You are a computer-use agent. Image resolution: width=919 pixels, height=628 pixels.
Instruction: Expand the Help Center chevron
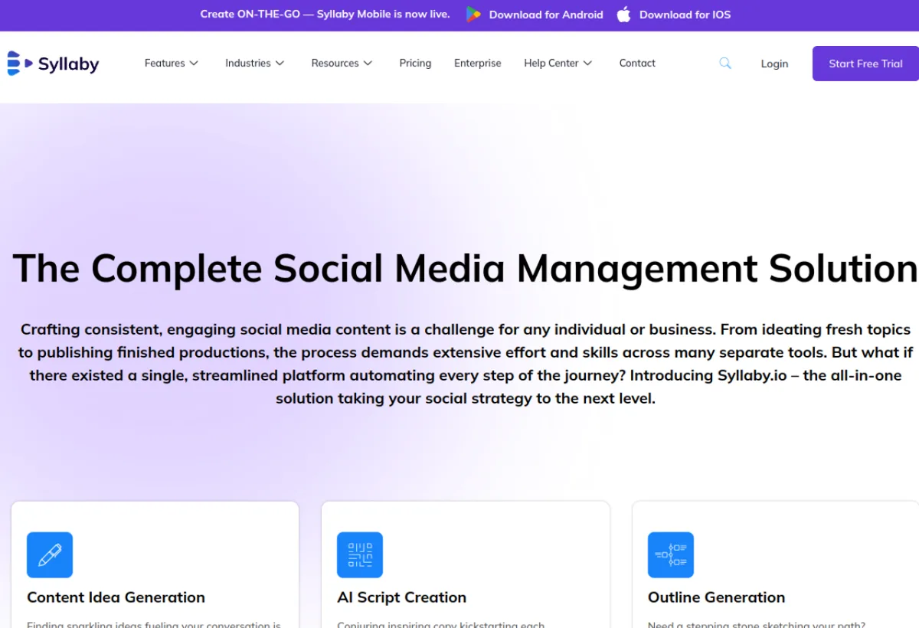[x=587, y=64]
